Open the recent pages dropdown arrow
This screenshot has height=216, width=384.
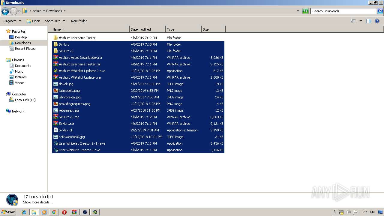click(19, 11)
